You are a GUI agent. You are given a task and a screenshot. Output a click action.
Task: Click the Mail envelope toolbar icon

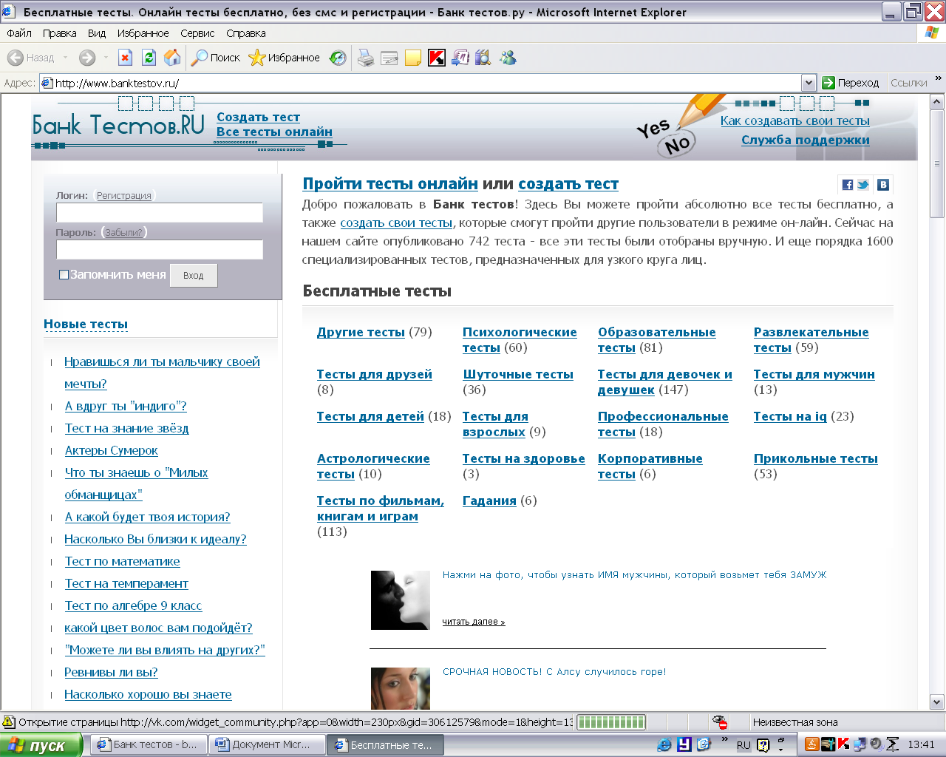(389, 58)
